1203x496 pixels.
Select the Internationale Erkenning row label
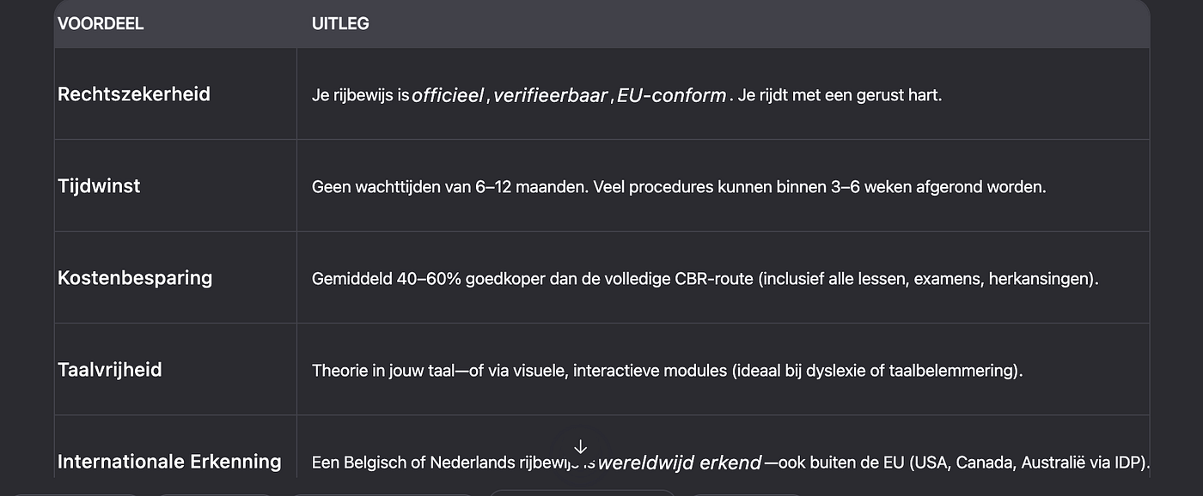tap(169, 462)
